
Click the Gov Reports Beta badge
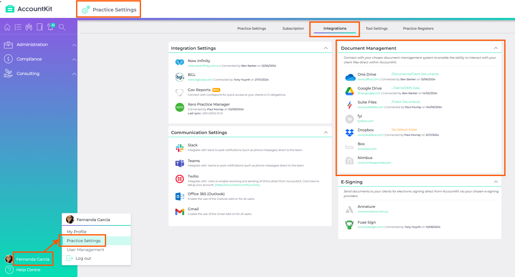pos(216,90)
